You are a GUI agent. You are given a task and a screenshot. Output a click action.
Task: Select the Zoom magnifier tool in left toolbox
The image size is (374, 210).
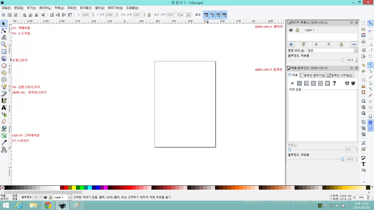(4, 44)
